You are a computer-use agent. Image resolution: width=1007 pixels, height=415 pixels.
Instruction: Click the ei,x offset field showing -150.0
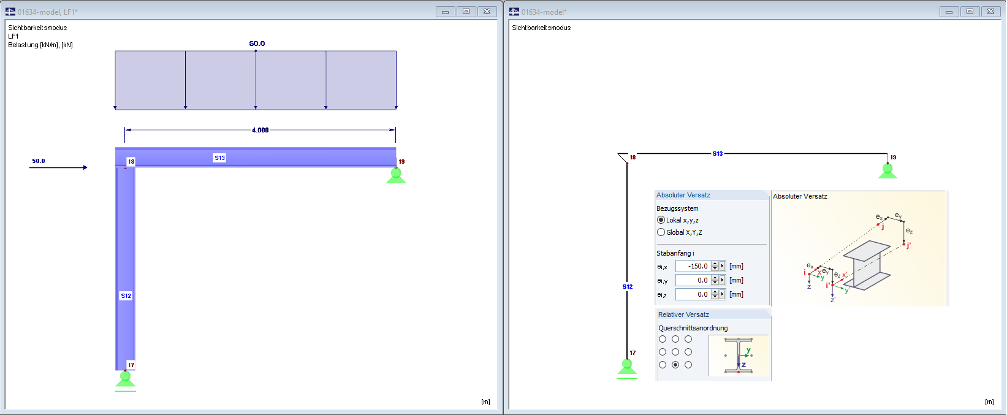[x=693, y=266]
